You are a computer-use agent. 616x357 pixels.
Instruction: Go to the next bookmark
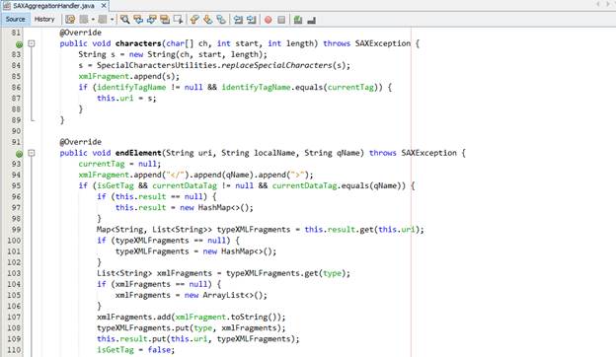pyautogui.click(x=208, y=19)
